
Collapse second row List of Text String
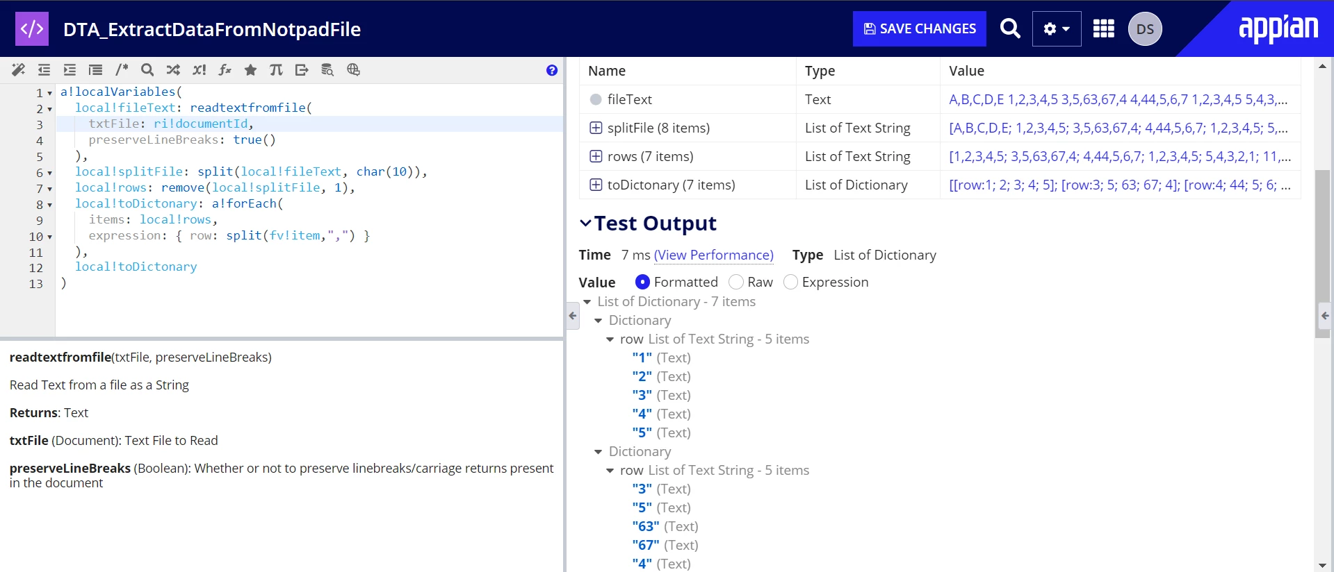(x=610, y=471)
